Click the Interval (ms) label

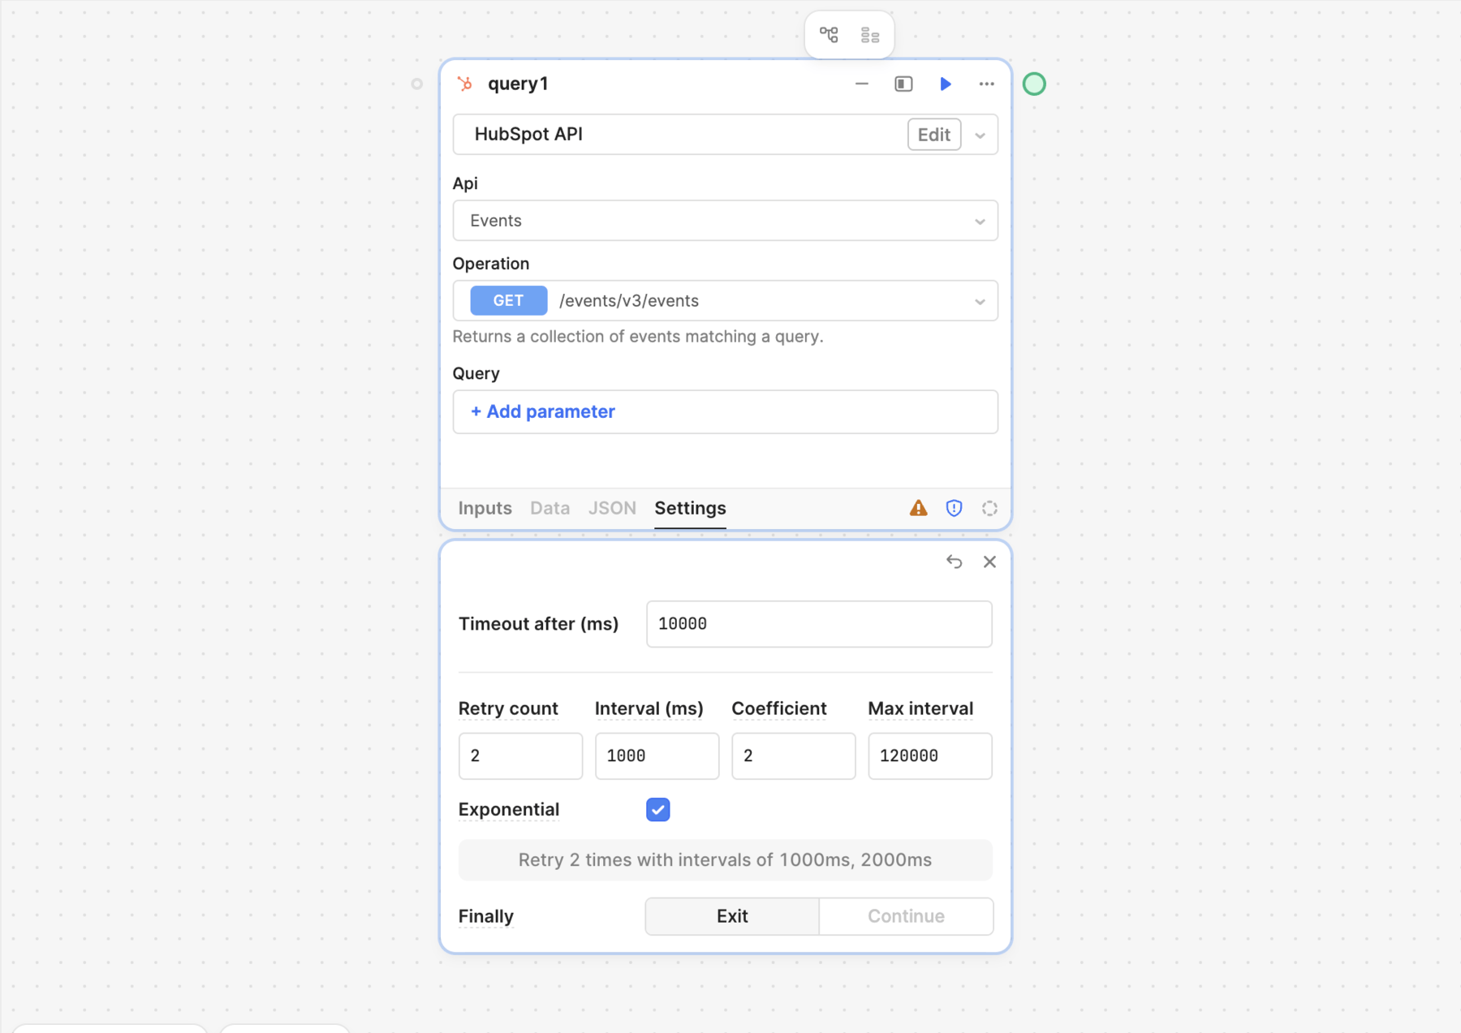[649, 708]
